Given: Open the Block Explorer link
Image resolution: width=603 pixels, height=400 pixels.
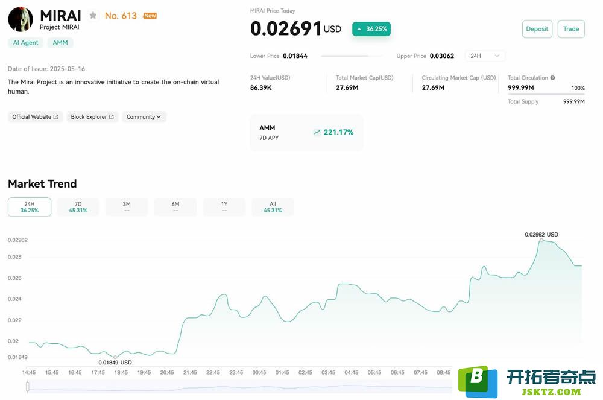Looking at the screenshot, I should [92, 117].
